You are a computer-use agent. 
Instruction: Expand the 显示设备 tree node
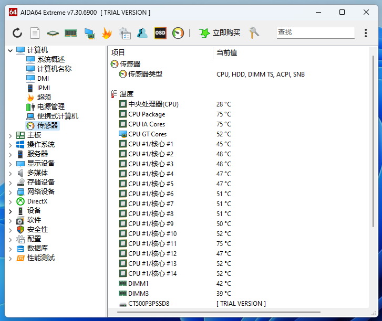pos(10,164)
